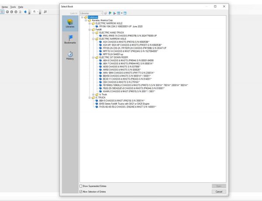The image size is (262, 201).
Task: Click the blue book icon in main window toolbar
Action: 25,12
